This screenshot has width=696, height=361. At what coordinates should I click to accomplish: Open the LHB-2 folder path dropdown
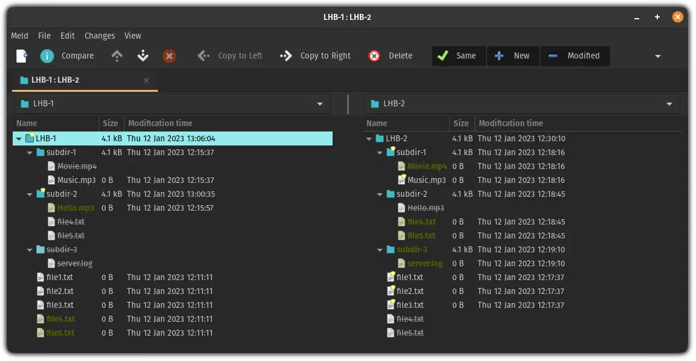(671, 103)
